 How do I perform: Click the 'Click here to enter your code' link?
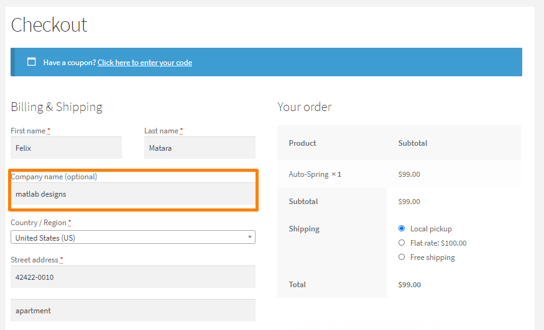coord(145,63)
